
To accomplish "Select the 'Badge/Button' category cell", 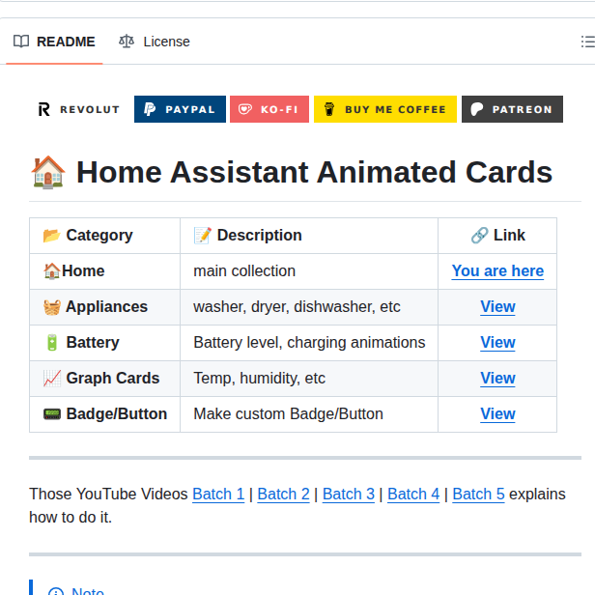I will [x=104, y=414].
